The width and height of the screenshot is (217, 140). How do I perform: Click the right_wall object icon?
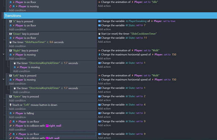[x=47, y=126]
